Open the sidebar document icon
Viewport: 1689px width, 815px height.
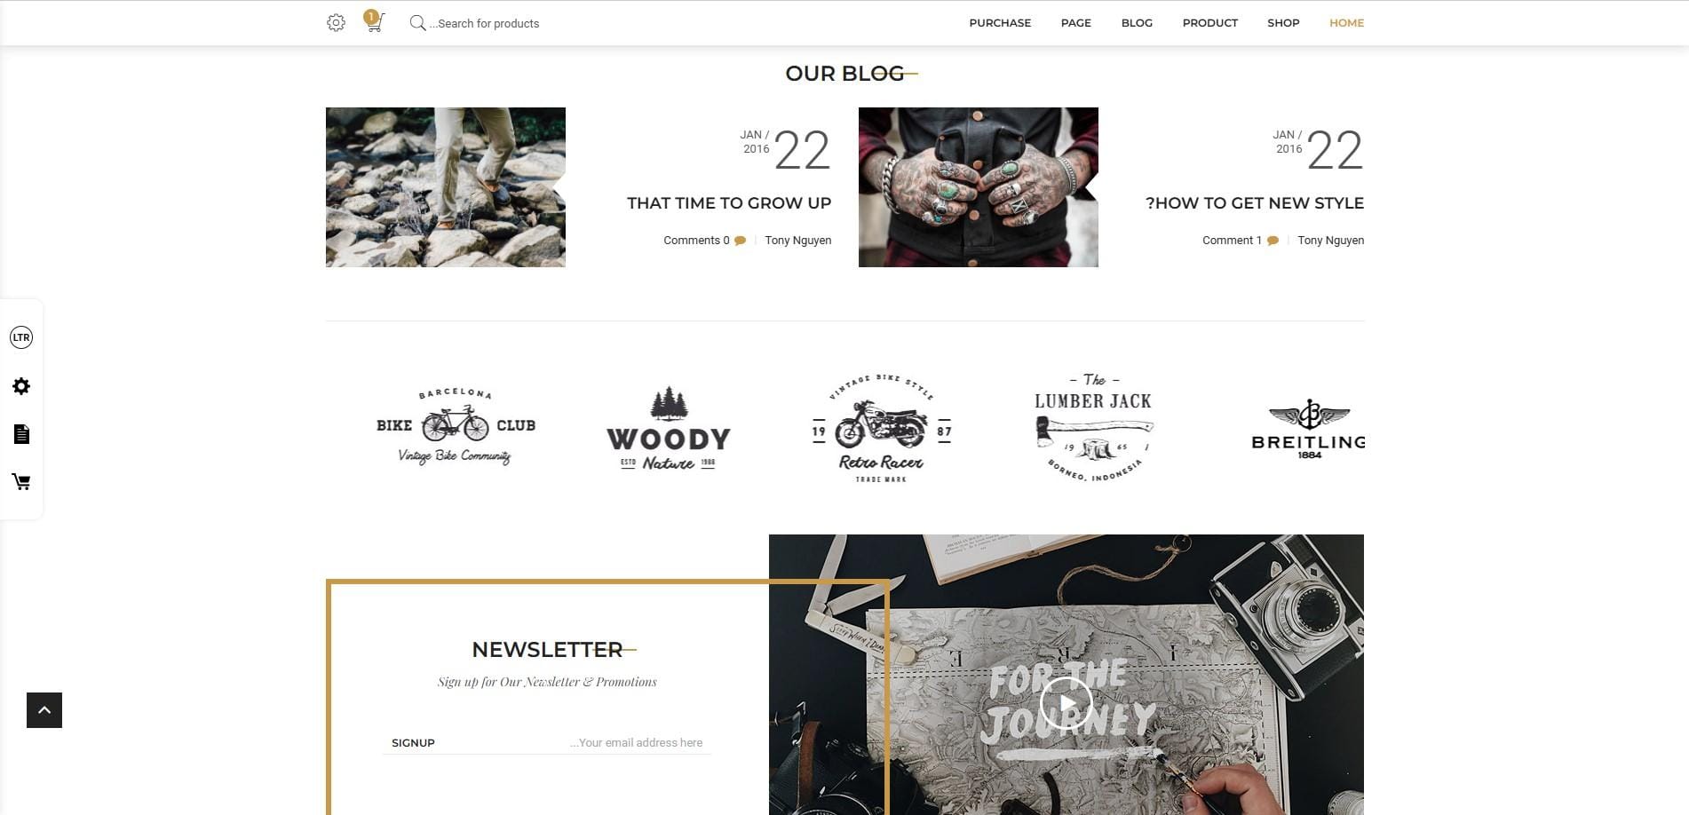21,434
